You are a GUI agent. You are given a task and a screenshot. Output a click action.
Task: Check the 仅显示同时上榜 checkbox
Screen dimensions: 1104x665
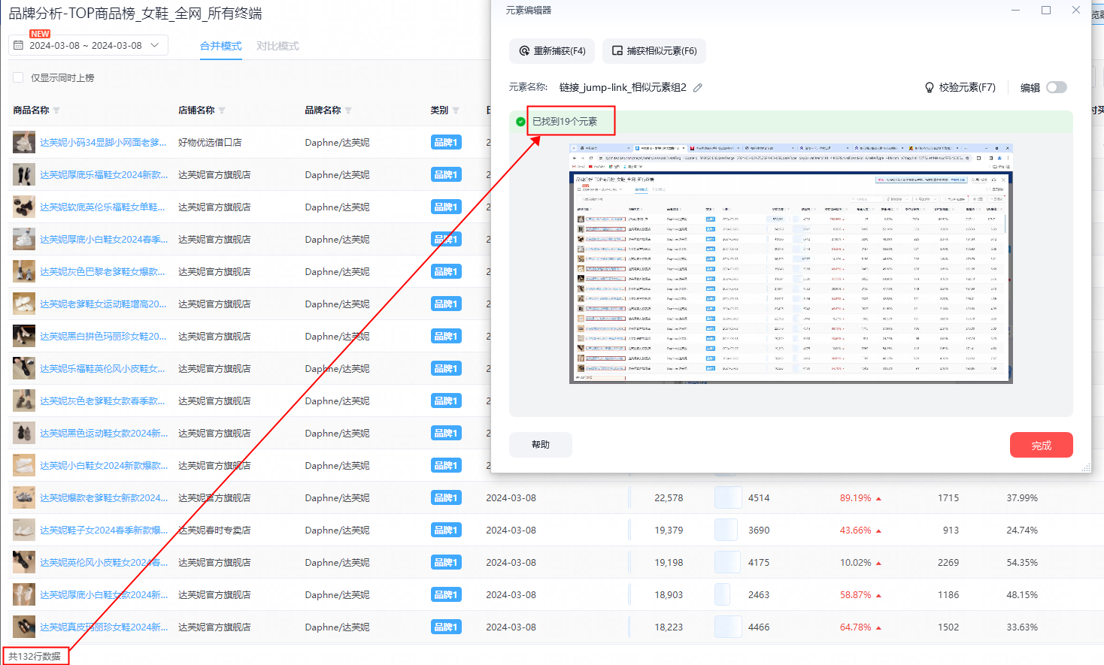[x=18, y=77]
